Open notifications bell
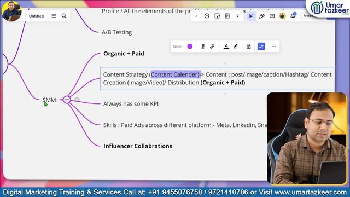The height and width of the screenshot is (197, 350). pyautogui.click(x=293, y=16)
